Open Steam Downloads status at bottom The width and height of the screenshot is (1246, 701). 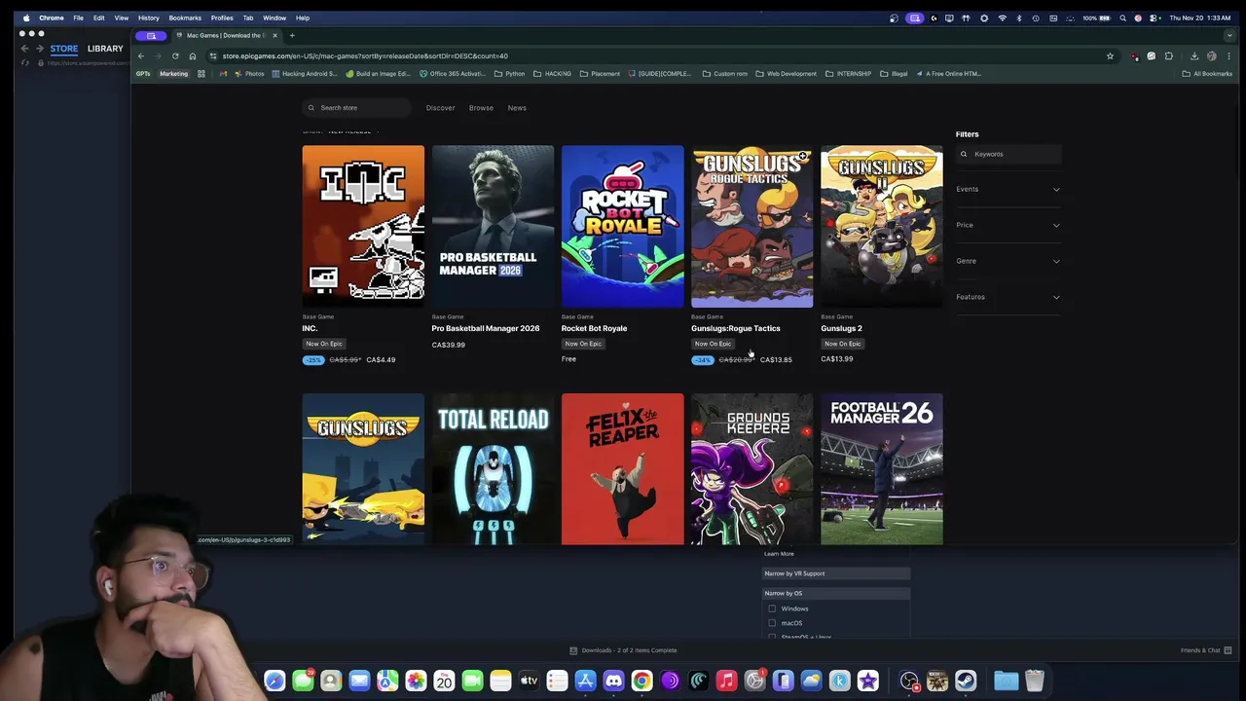tap(623, 650)
